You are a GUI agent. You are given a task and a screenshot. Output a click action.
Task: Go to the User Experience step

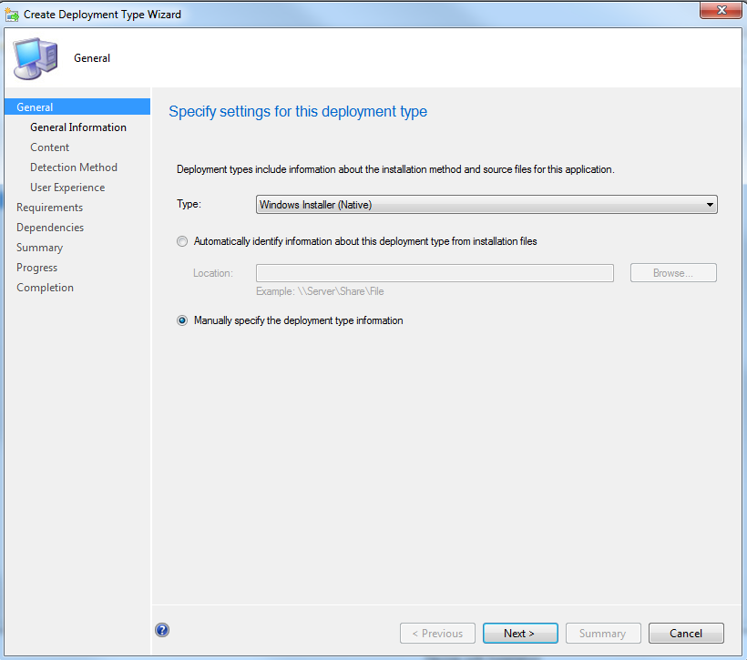[67, 187]
